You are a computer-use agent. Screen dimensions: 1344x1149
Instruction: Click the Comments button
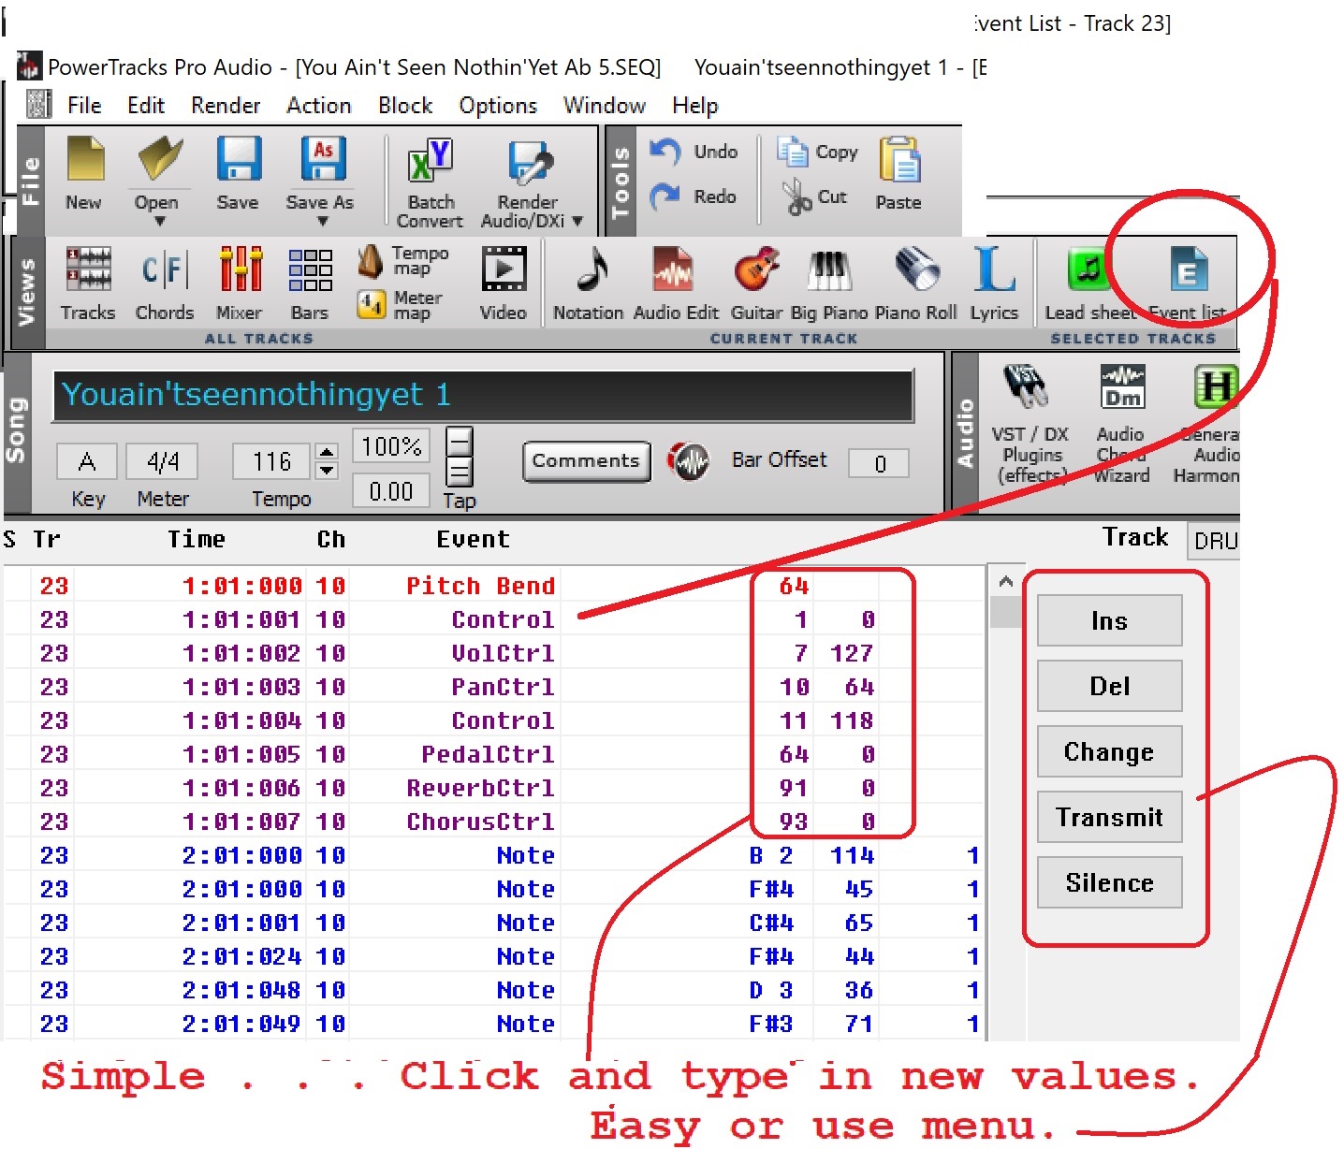tap(586, 461)
